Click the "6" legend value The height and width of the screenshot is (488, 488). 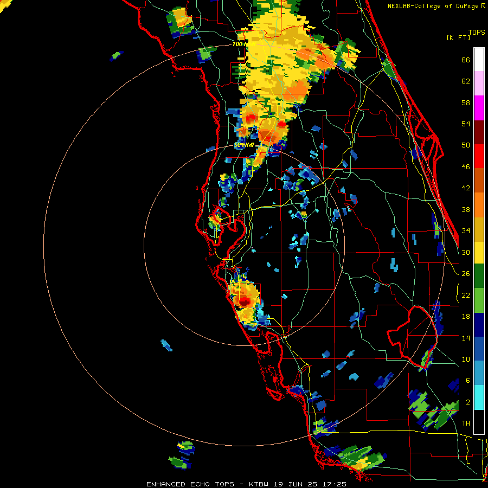[468, 380]
